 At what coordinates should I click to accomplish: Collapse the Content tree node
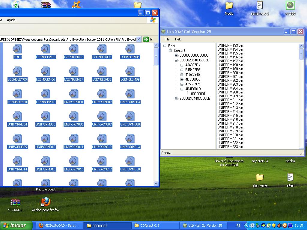pos(170,50)
